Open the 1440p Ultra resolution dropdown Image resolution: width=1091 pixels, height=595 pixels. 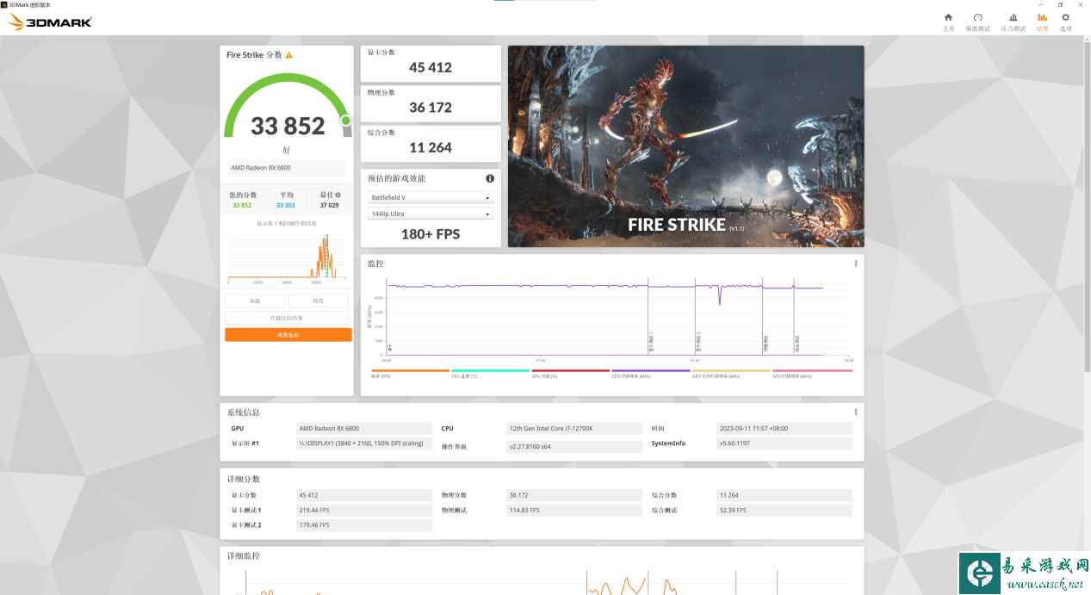pyautogui.click(x=431, y=214)
